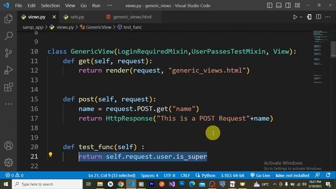Image resolution: width=336 pixels, height=189 pixels.
Task: Open the Selection menu
Action: pyautogui.click(x=50, y=6)
